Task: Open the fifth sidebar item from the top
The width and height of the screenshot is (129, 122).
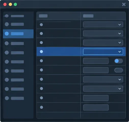Action: pos(14,53)
